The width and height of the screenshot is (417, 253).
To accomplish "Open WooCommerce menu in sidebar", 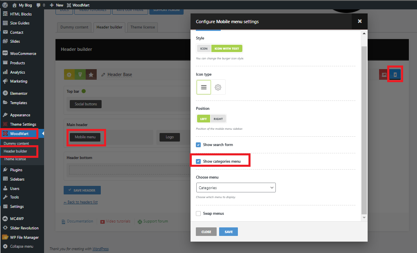I will [23, 54].
